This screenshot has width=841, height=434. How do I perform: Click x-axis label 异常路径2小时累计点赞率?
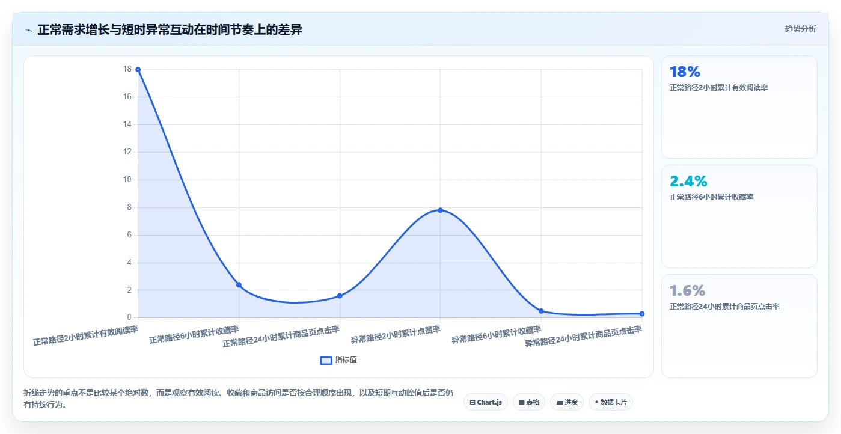point(396,334)
